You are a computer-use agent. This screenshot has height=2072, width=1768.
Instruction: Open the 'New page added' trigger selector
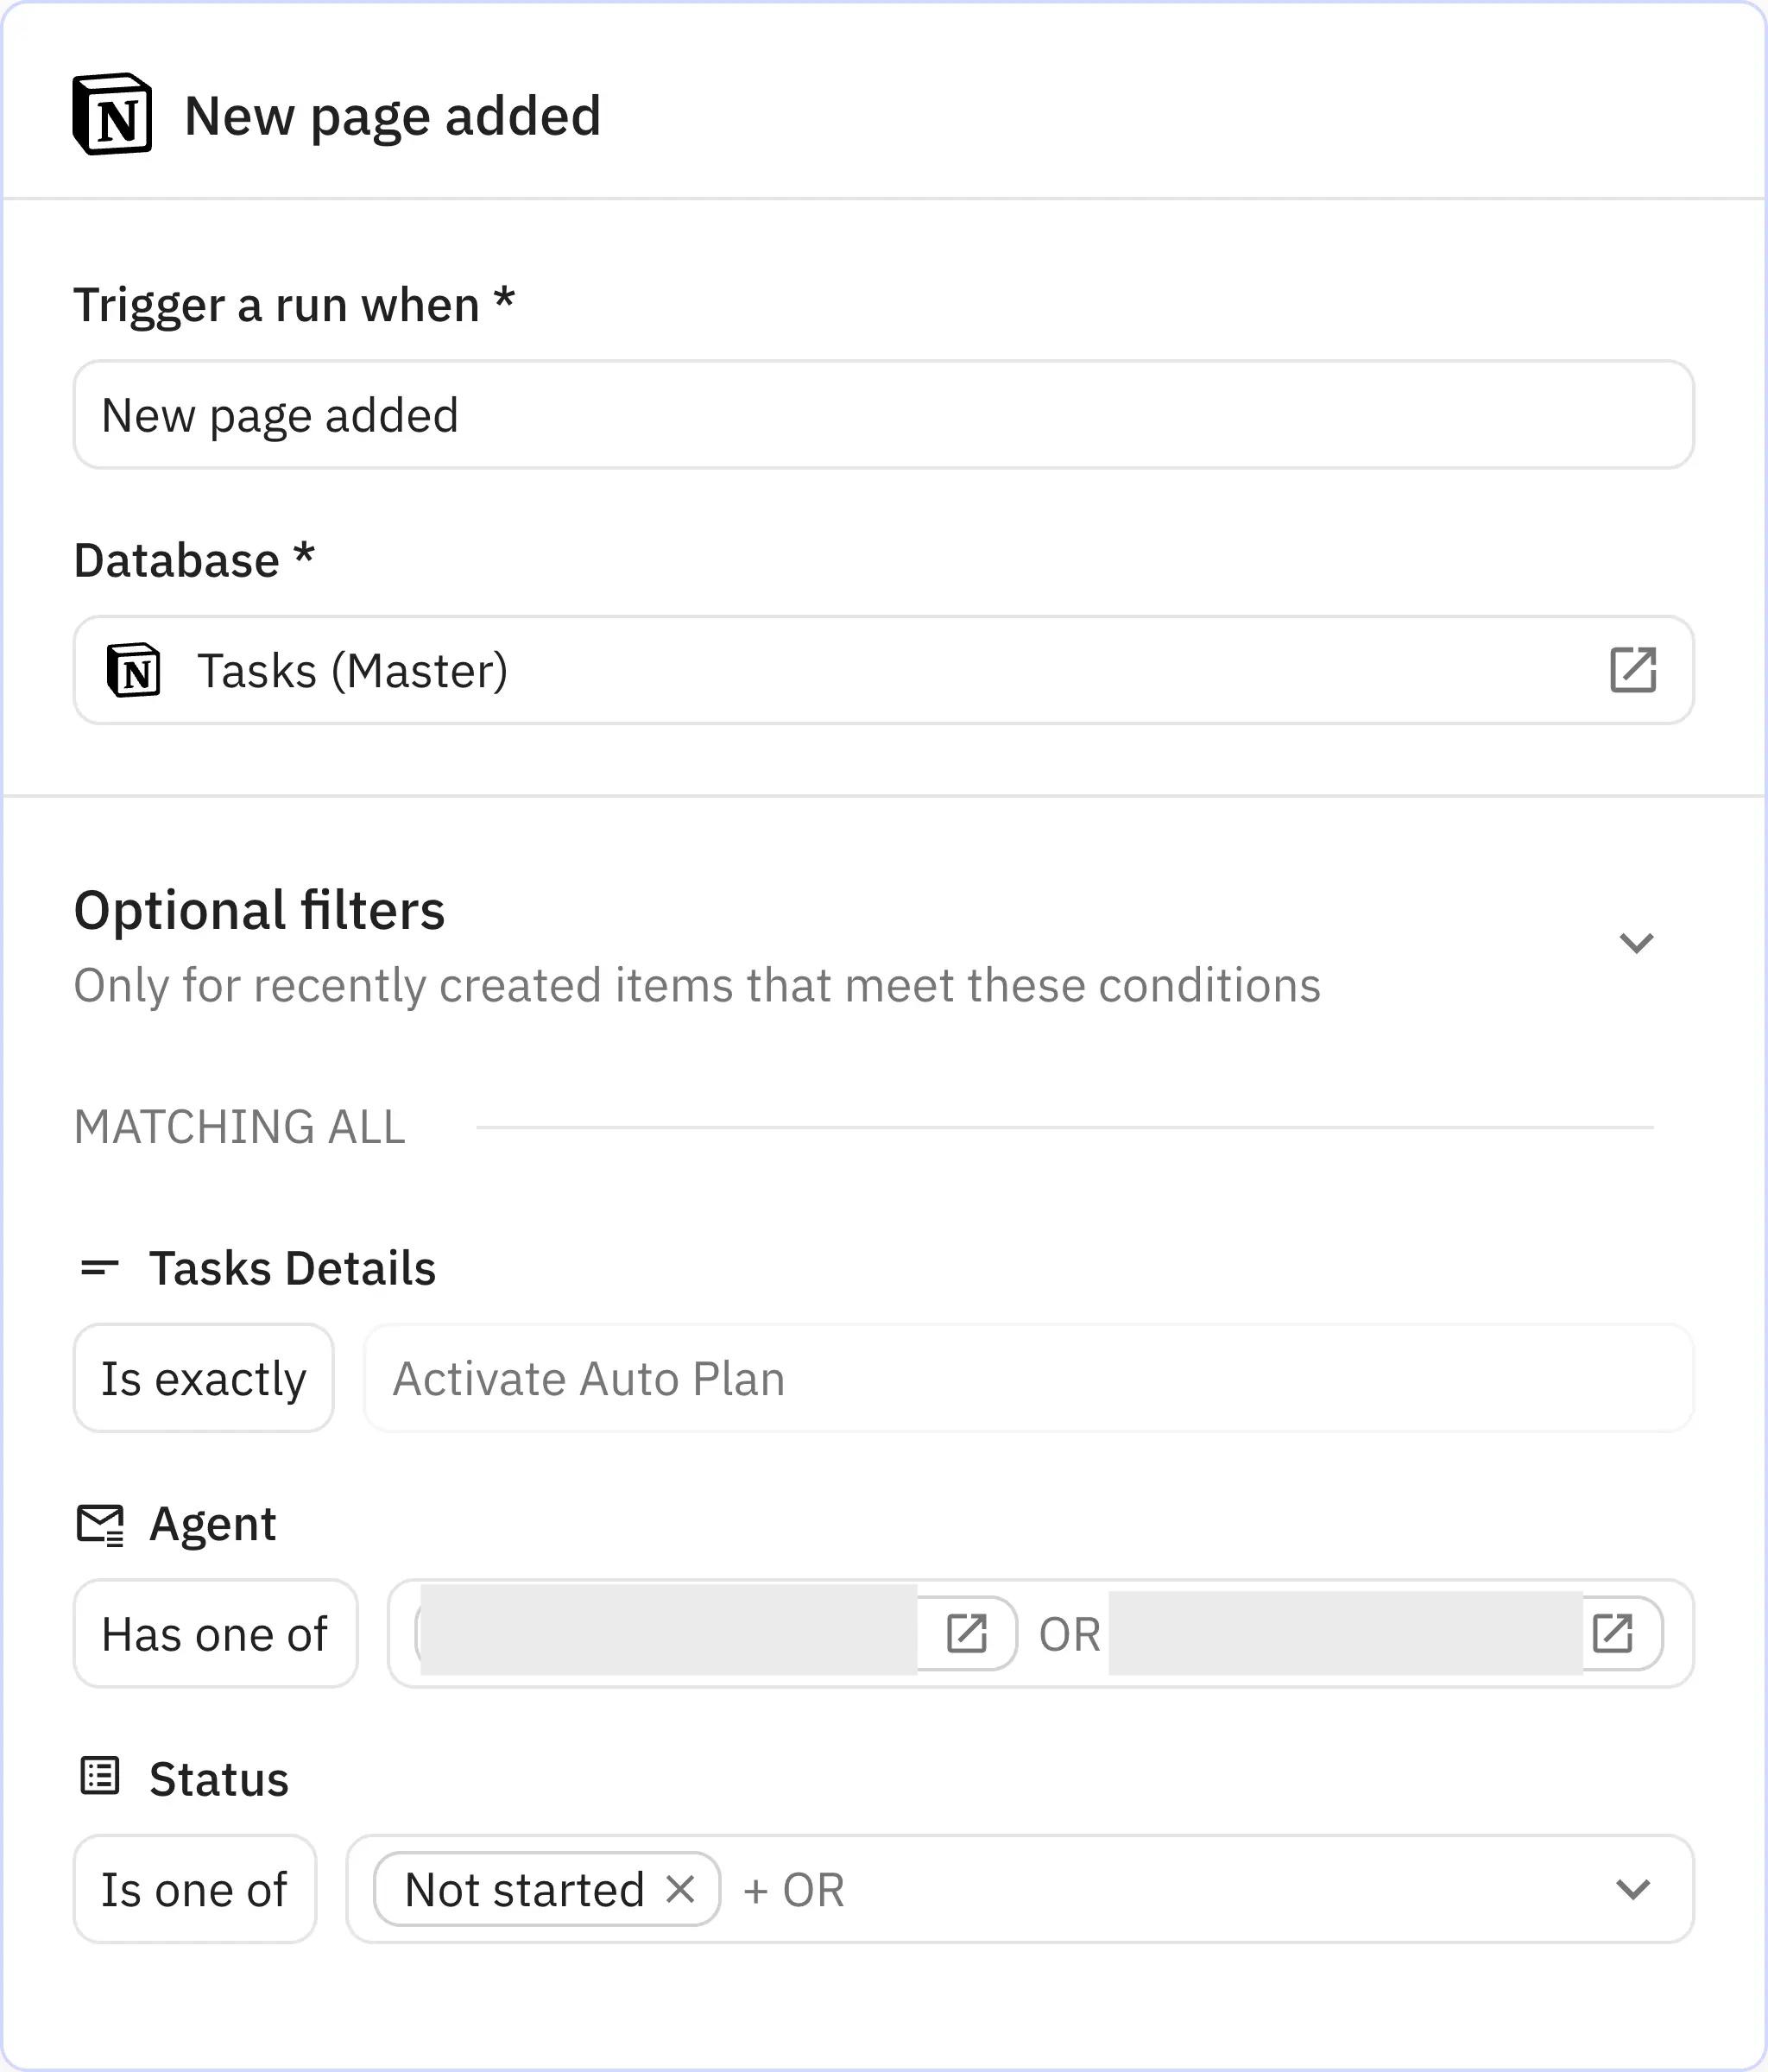[x=884, y=415]
